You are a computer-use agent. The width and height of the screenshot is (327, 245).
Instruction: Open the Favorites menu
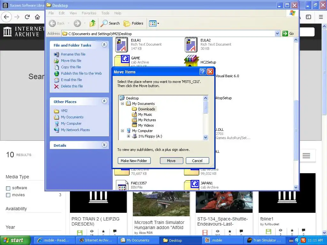coord(89,13)
